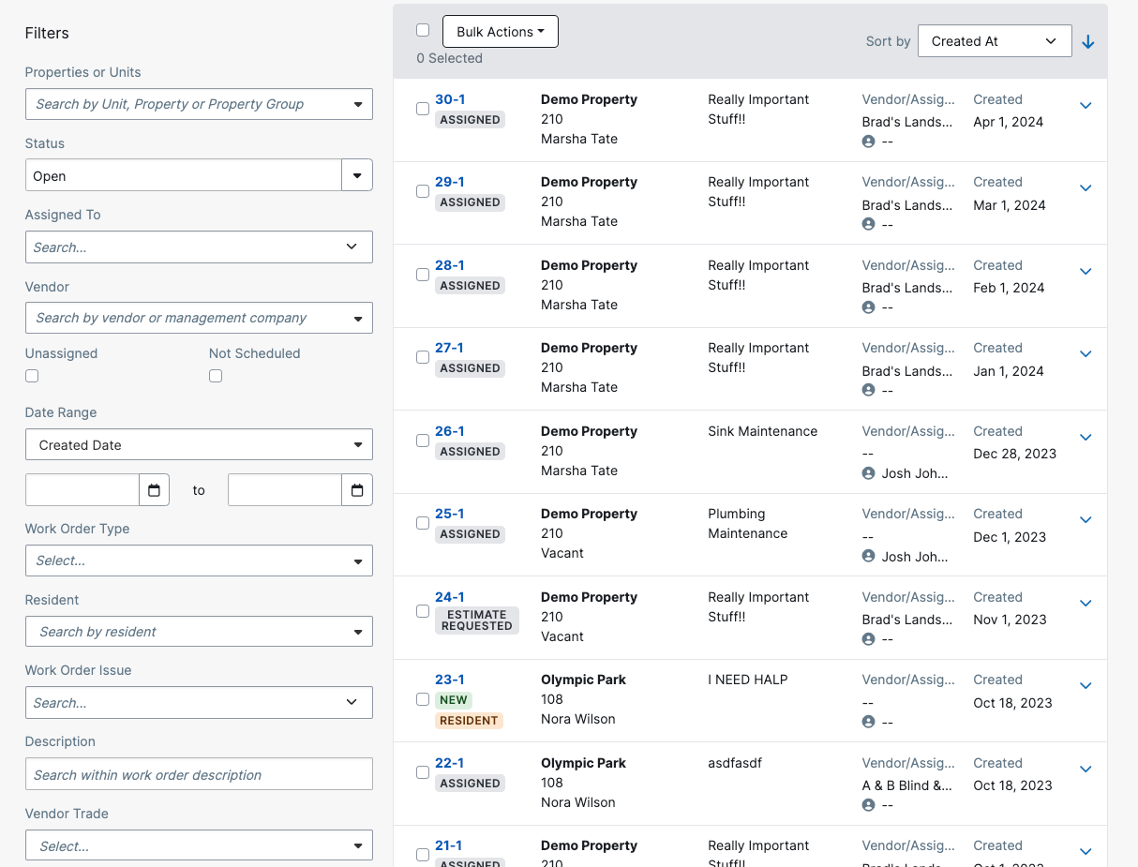Open work order link 27-1
This screenshot has width=1138, height=867.
[x=450, y=348]
